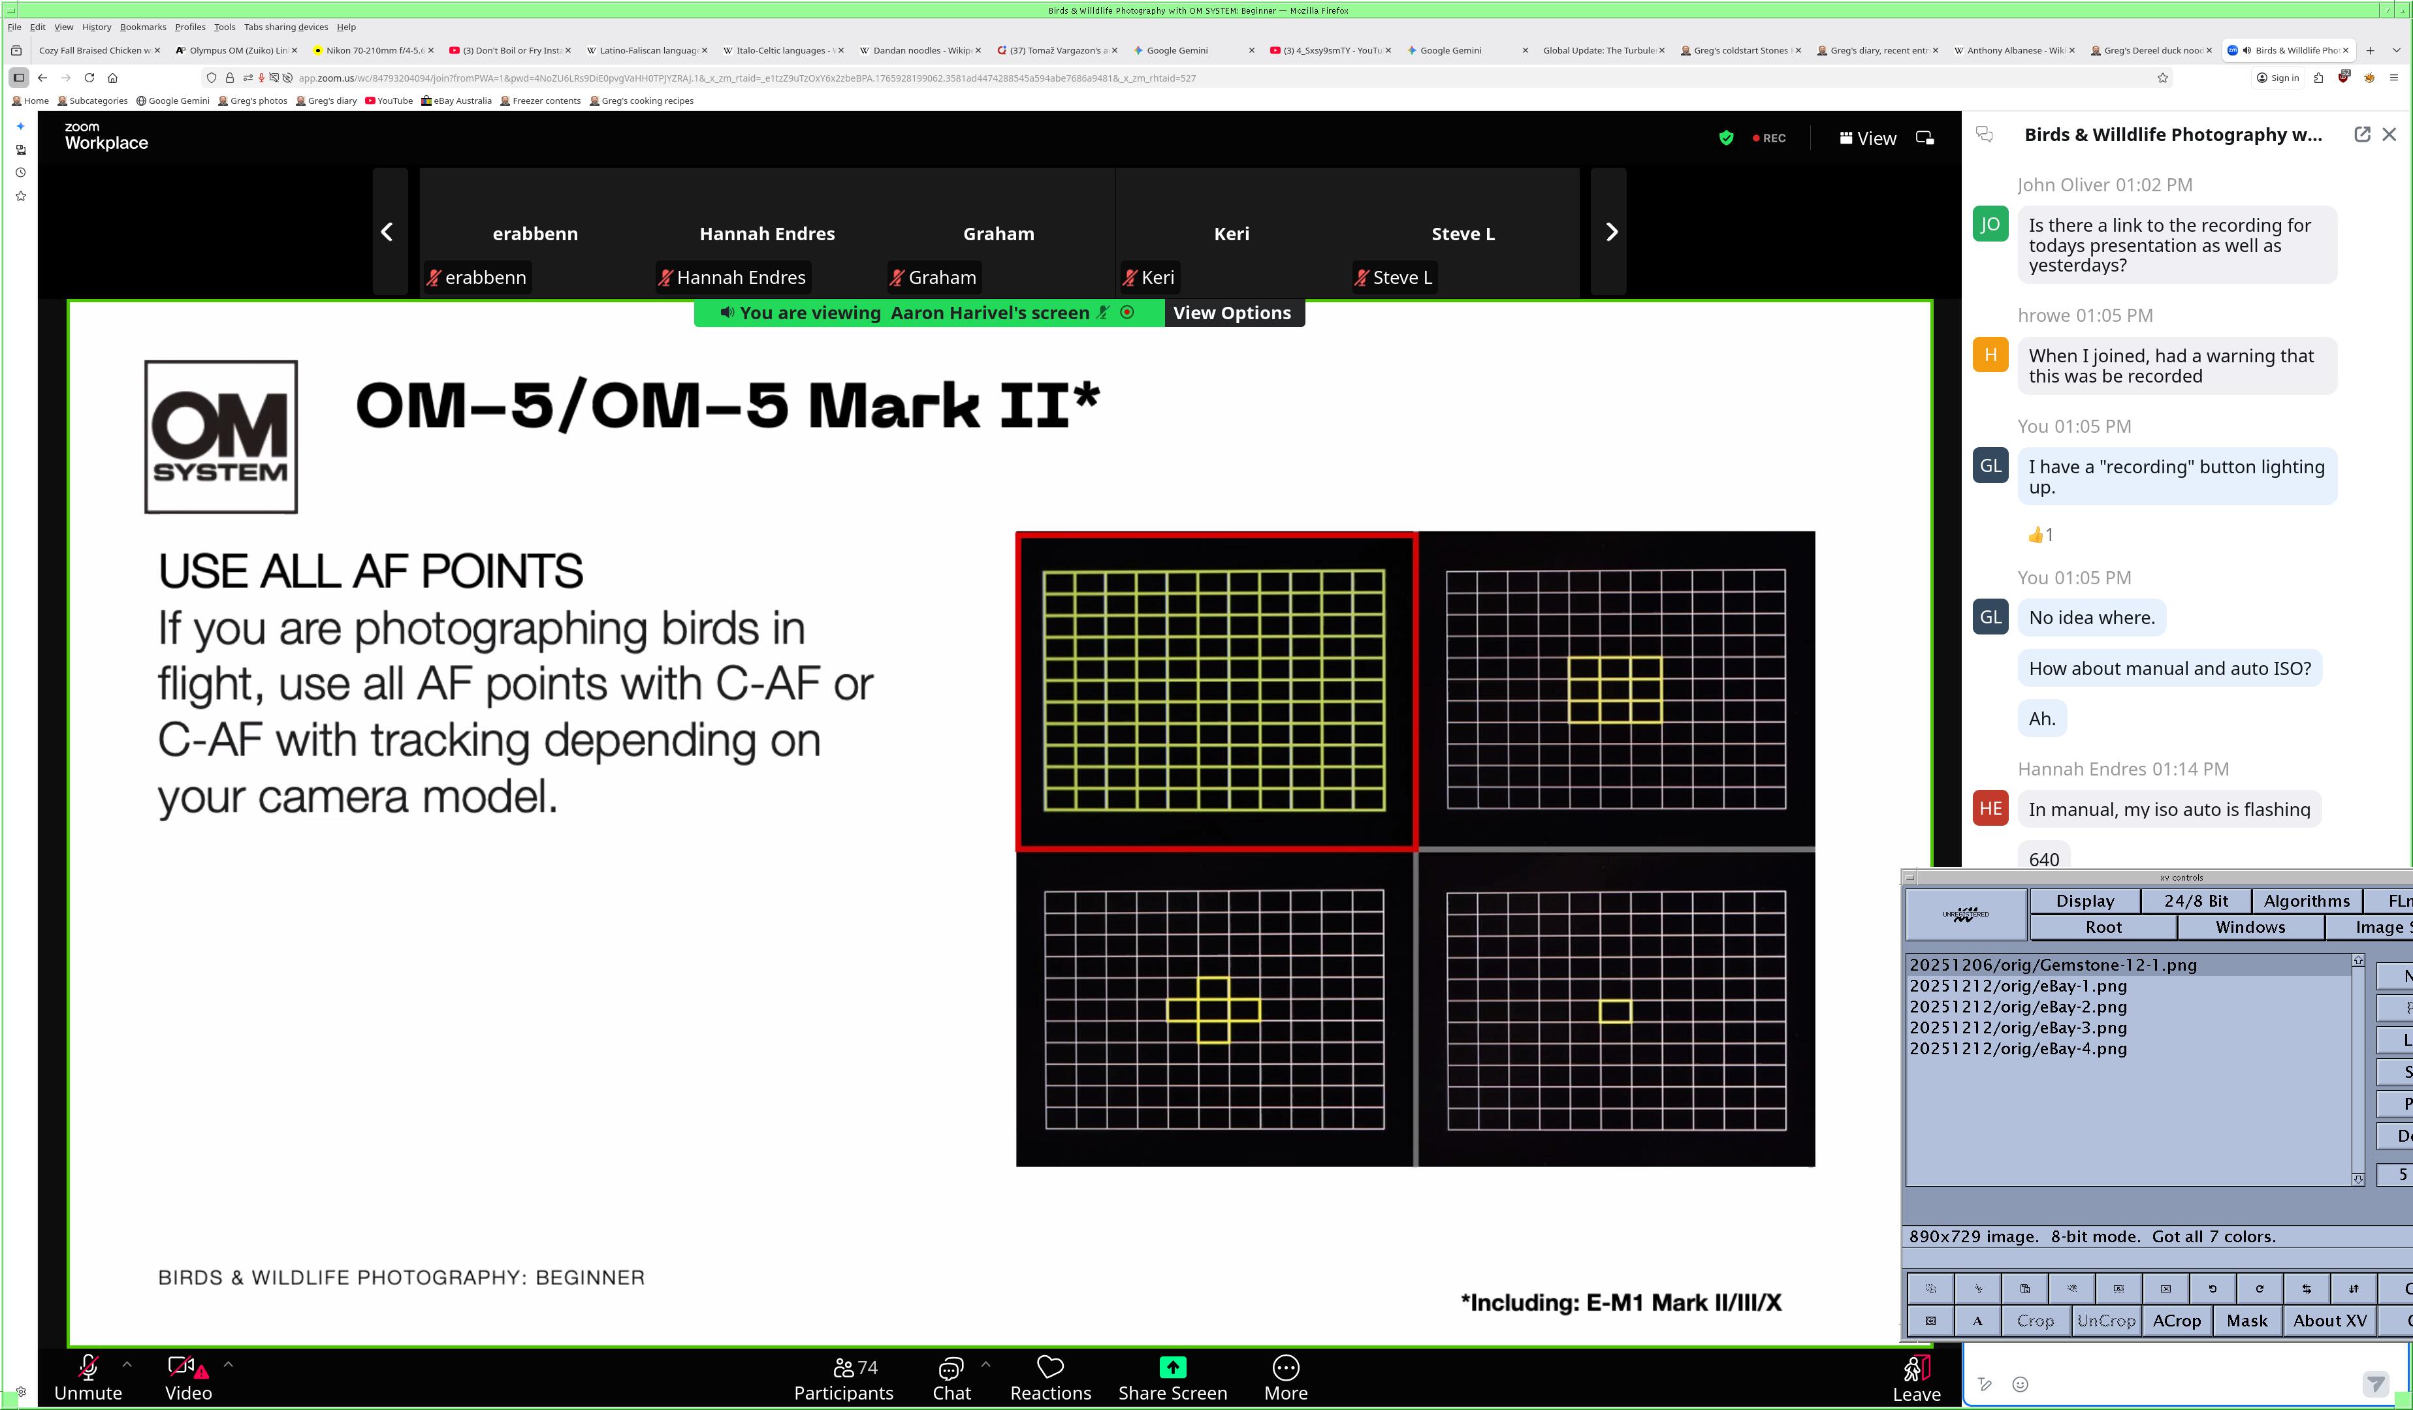The height and width of the screenshot is (1410, 2413).
Task: Open the Bookmarks menu in Firefox
Action: click(142, 27)
